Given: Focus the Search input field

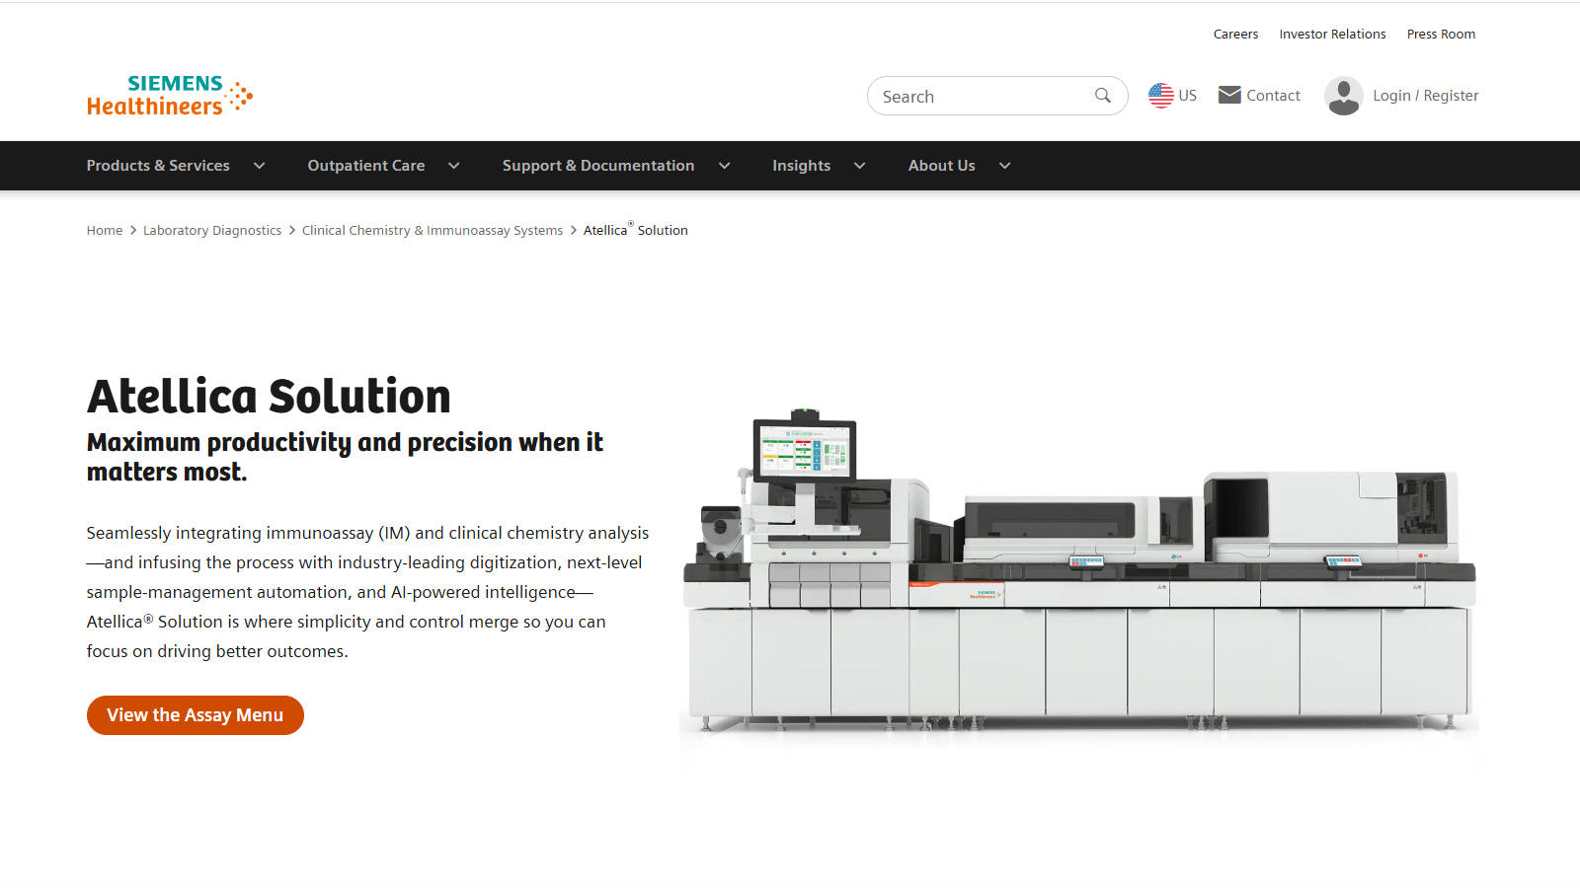Looking at the screenshot, I should point(997,96).
